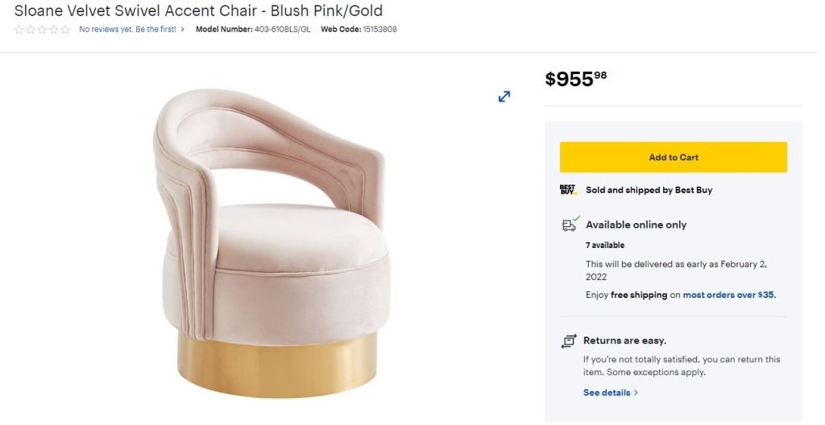
Task: Click the Sloane Velvet Swivel Accent Chair title
Action: [x=198, y=11]
